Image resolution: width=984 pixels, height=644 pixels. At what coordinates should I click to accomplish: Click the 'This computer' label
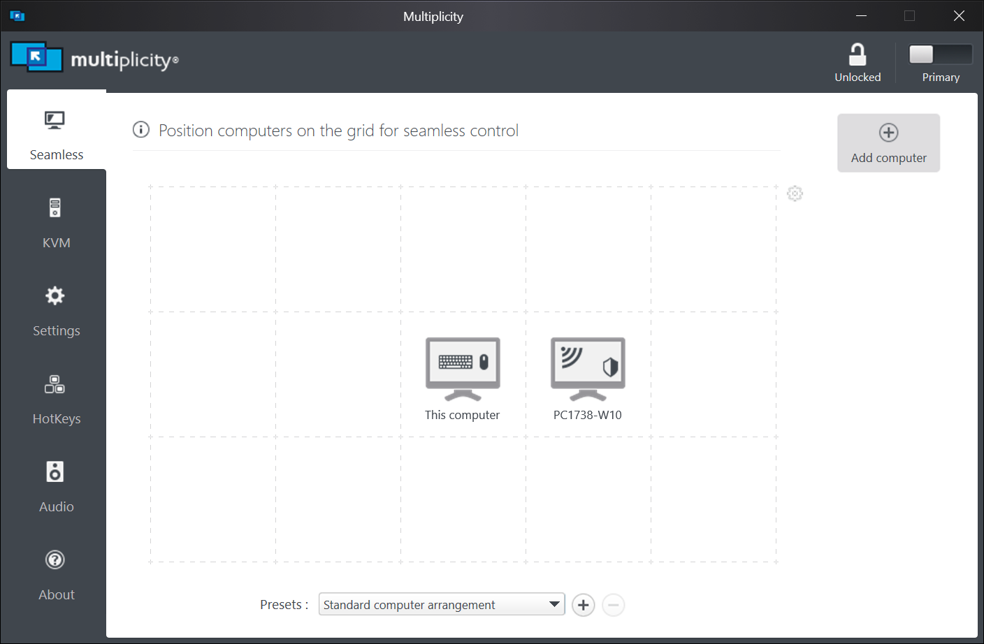pyautogui.click(x=462, y=415)
